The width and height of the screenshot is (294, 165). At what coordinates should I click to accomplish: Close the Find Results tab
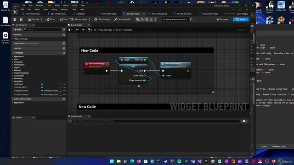tap(89, 116)
